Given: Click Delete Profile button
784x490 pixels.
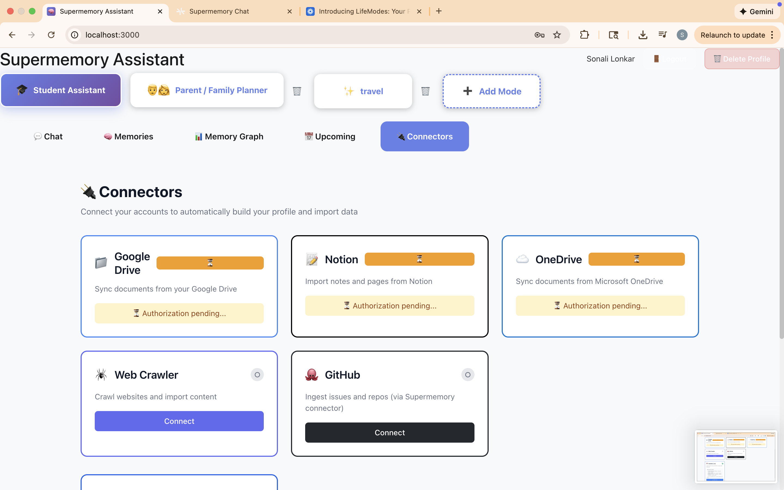Looking at the screenshot, I should point(742,59).
